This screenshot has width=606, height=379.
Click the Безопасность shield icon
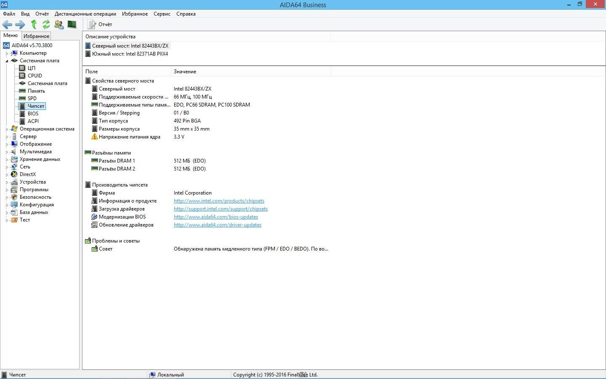14,197
